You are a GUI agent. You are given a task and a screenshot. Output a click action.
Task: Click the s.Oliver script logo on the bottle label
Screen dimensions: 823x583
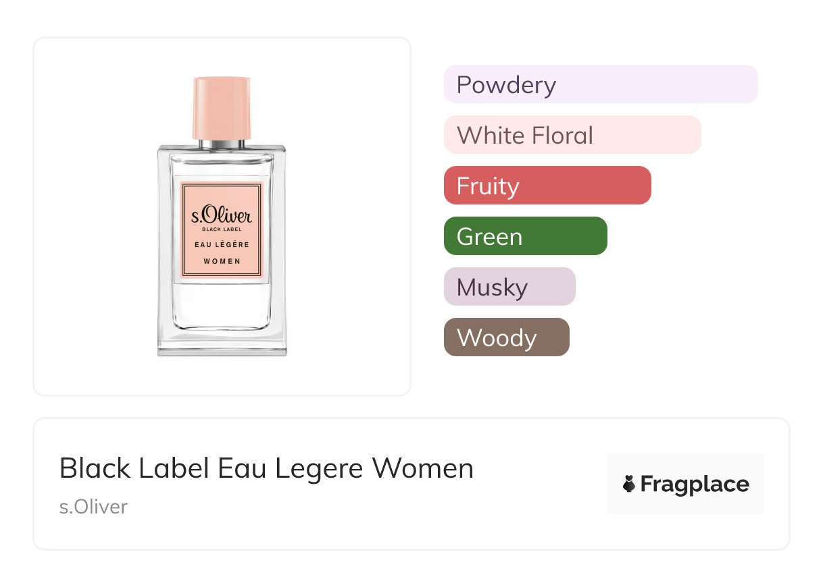[222, 215]
